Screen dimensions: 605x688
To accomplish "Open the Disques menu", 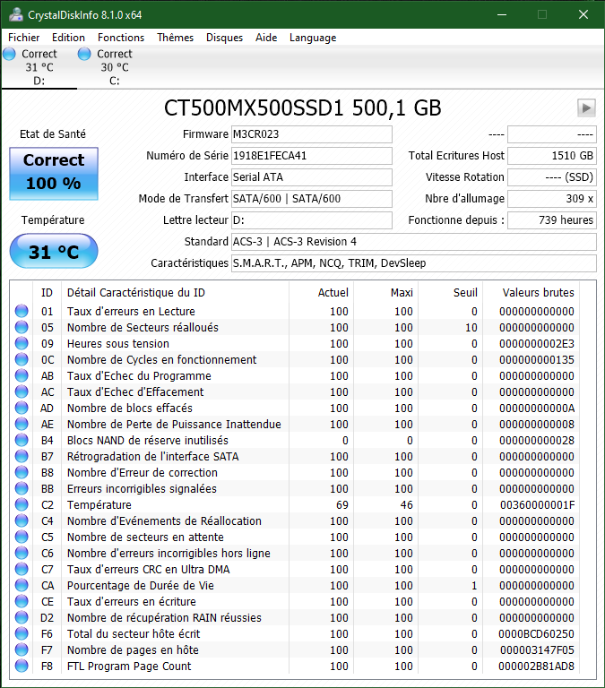I will 224,38.
